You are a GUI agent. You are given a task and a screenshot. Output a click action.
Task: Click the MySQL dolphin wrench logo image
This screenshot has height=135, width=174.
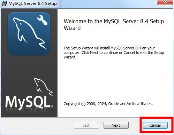pyautogui.click(x=29, y=34)
